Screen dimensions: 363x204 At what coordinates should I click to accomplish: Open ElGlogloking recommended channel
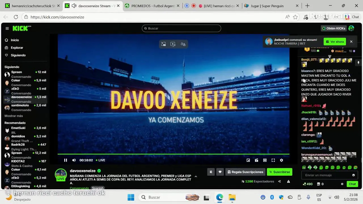click(x=25, y=187)
